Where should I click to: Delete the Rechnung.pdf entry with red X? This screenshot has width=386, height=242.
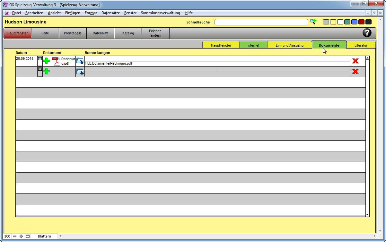(355, 61)
